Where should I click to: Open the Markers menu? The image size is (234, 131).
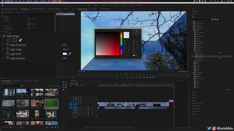tap(37, 1)
